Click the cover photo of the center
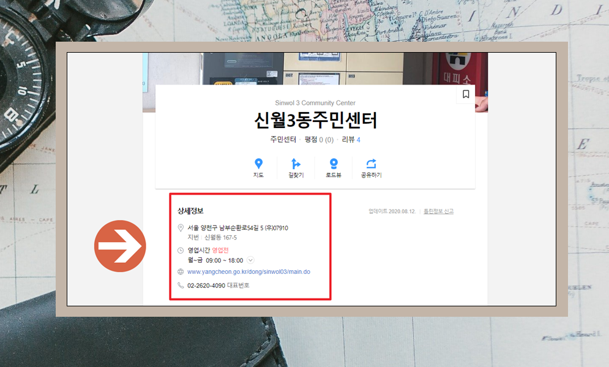Viewport: 609px width, 367px height. (x=315, y=69)
